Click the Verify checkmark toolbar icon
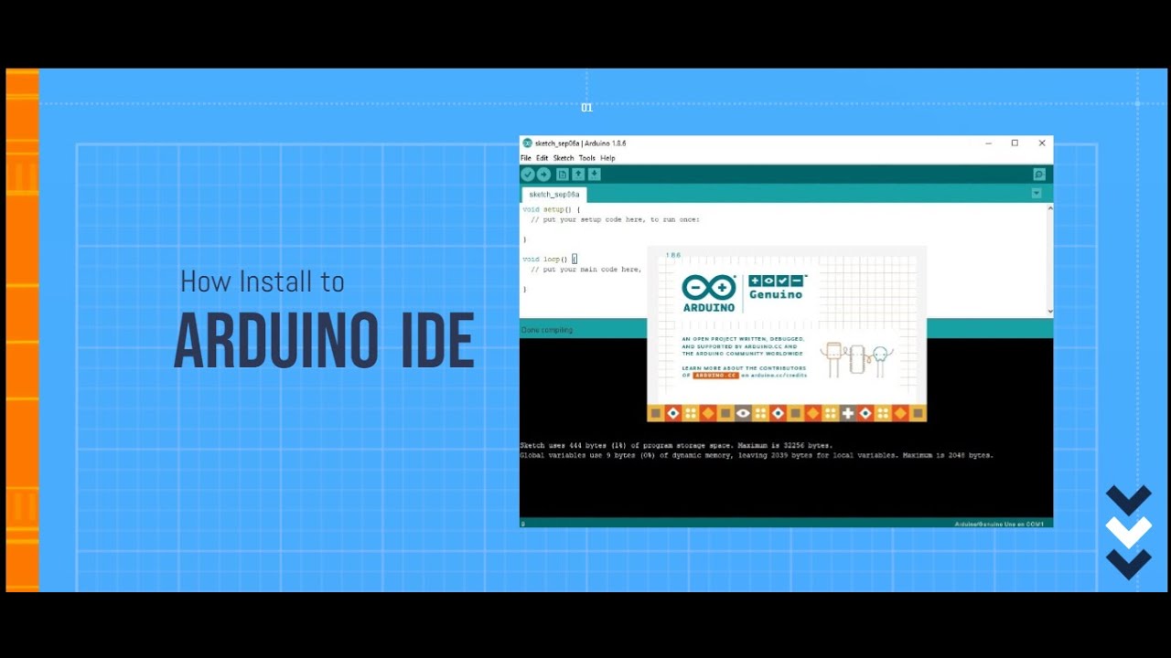Screen dimensions: 1171x658 528,175
